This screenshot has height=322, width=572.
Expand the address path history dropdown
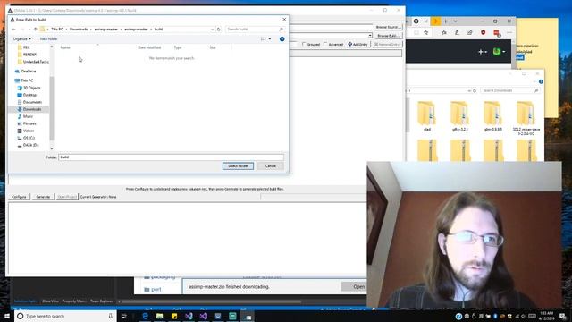pos(213,30)
